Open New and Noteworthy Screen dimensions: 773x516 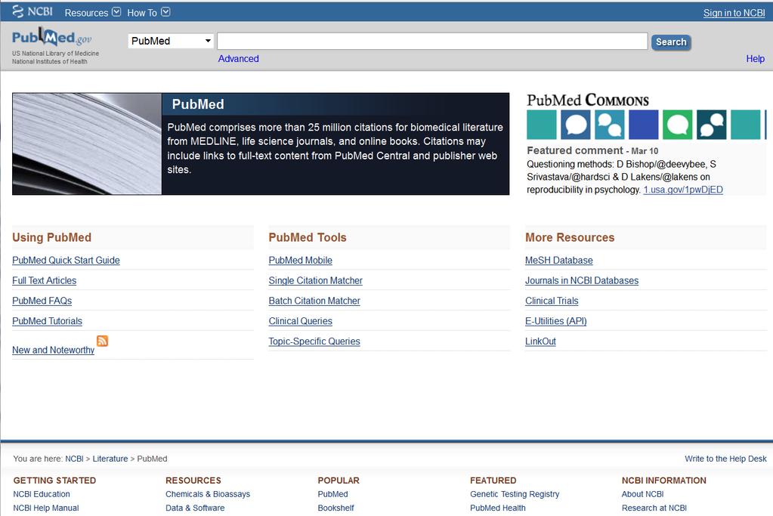coord(53,350)
